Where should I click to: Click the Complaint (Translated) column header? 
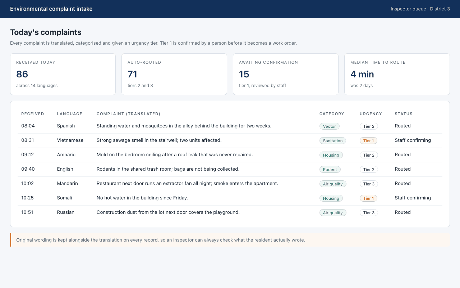(128, 114)
